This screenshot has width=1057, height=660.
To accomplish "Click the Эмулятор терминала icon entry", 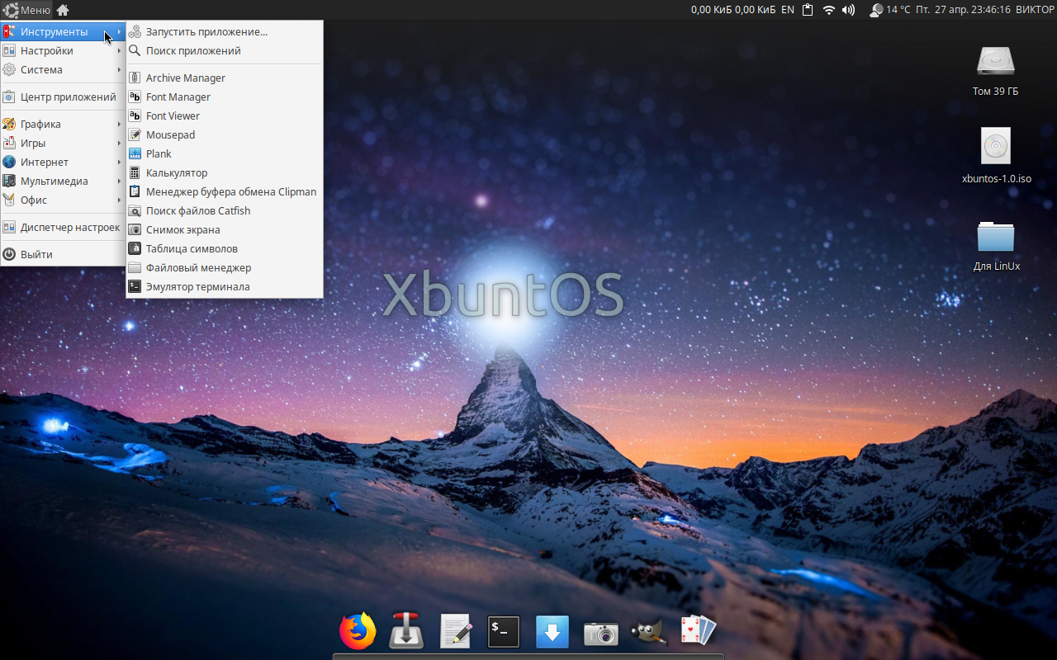I will click(224, 286).
